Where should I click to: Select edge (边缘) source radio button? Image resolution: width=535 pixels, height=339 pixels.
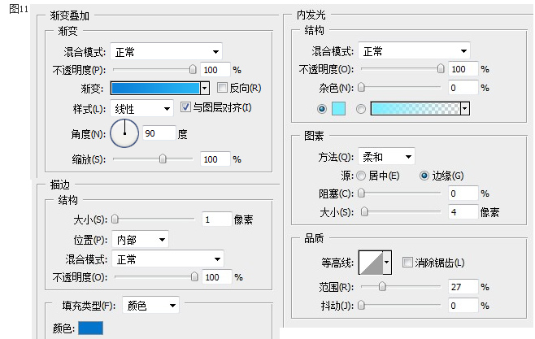424,176
